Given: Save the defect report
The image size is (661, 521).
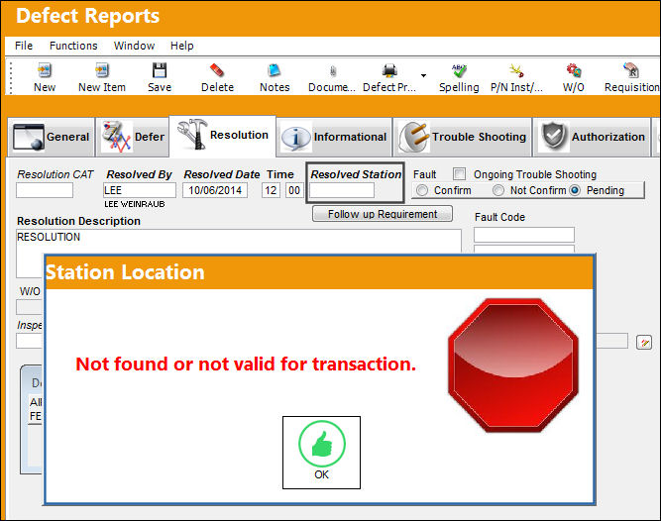Looking at the screenshot, I should click(x=160, y=77).
